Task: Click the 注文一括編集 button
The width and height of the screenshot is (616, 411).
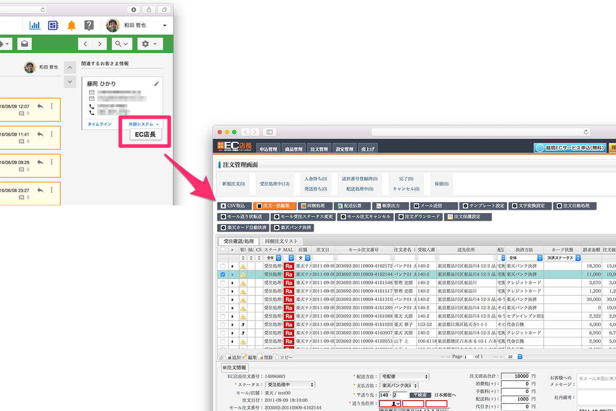Action: pos(275,206)
